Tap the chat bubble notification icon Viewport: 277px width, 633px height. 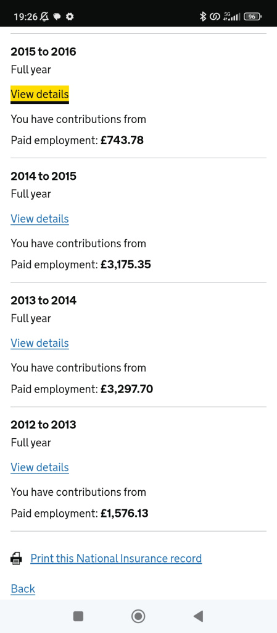57,17
